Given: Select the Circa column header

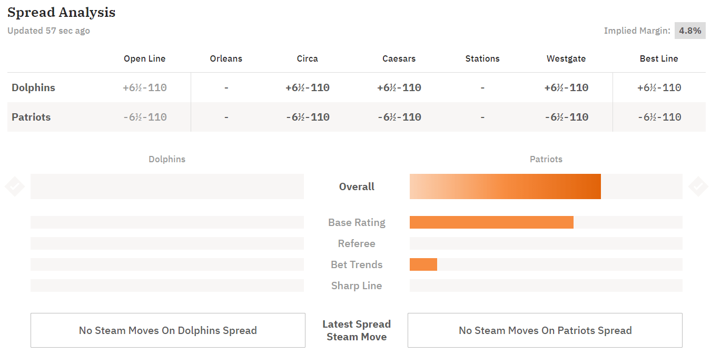Looking at the screenshot, I should point(307,58).
